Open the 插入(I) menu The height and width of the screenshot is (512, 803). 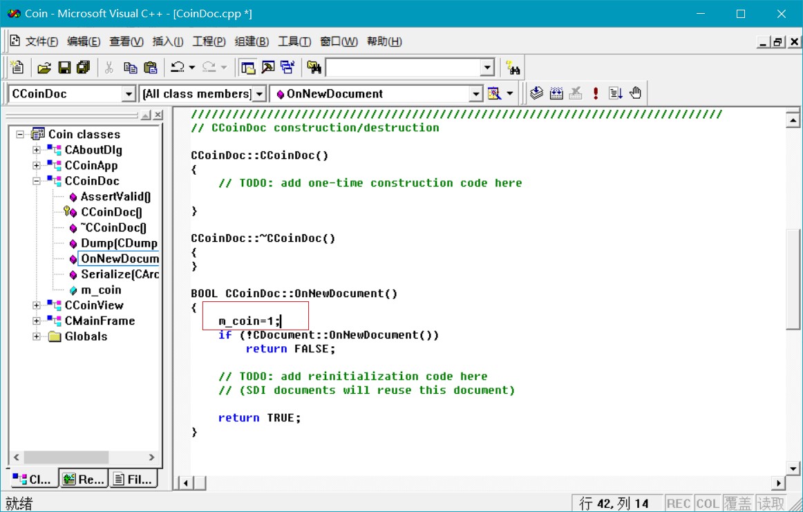[167, 41]
